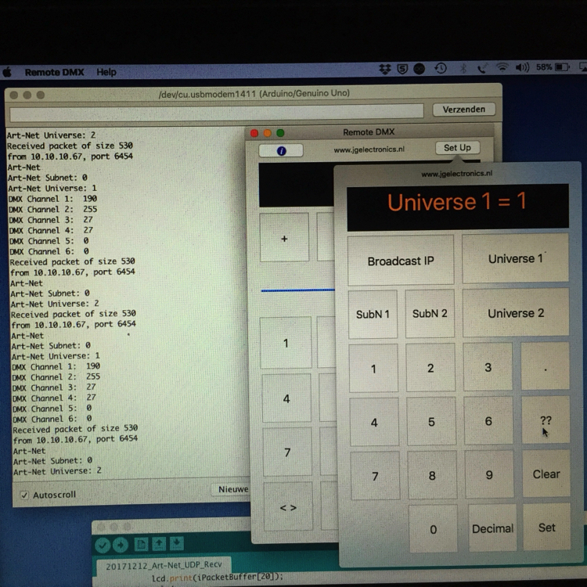Click the < > button in Remote DMX window

tap(288, 507)
